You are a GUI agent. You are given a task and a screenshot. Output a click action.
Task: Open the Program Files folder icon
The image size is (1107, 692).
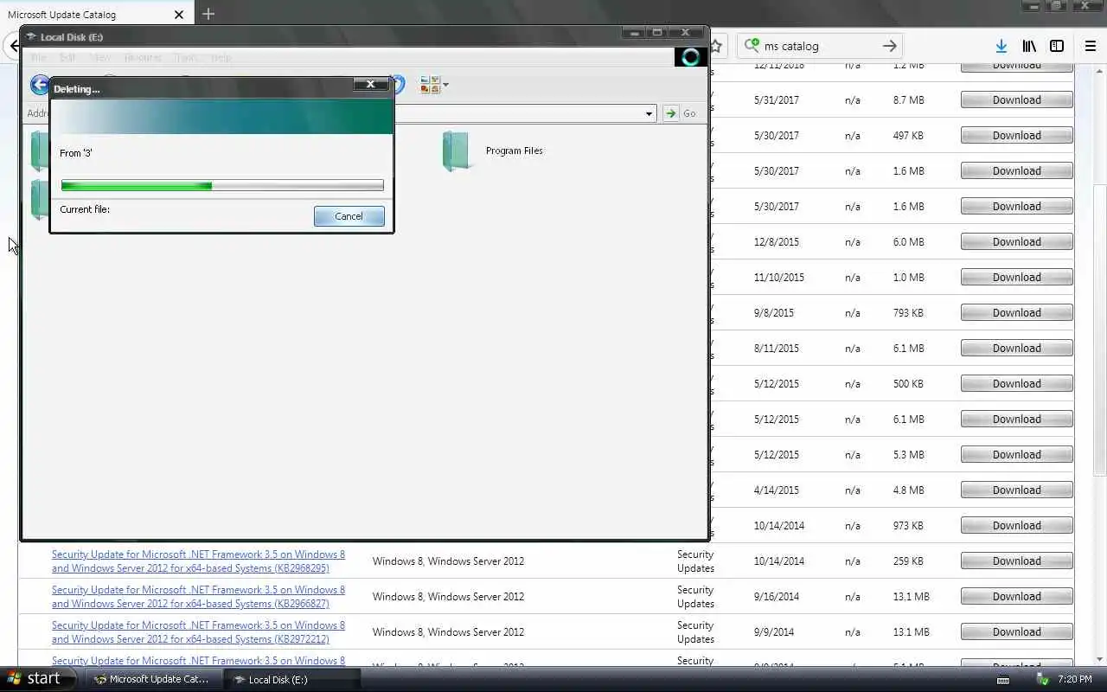pos(456,151)
